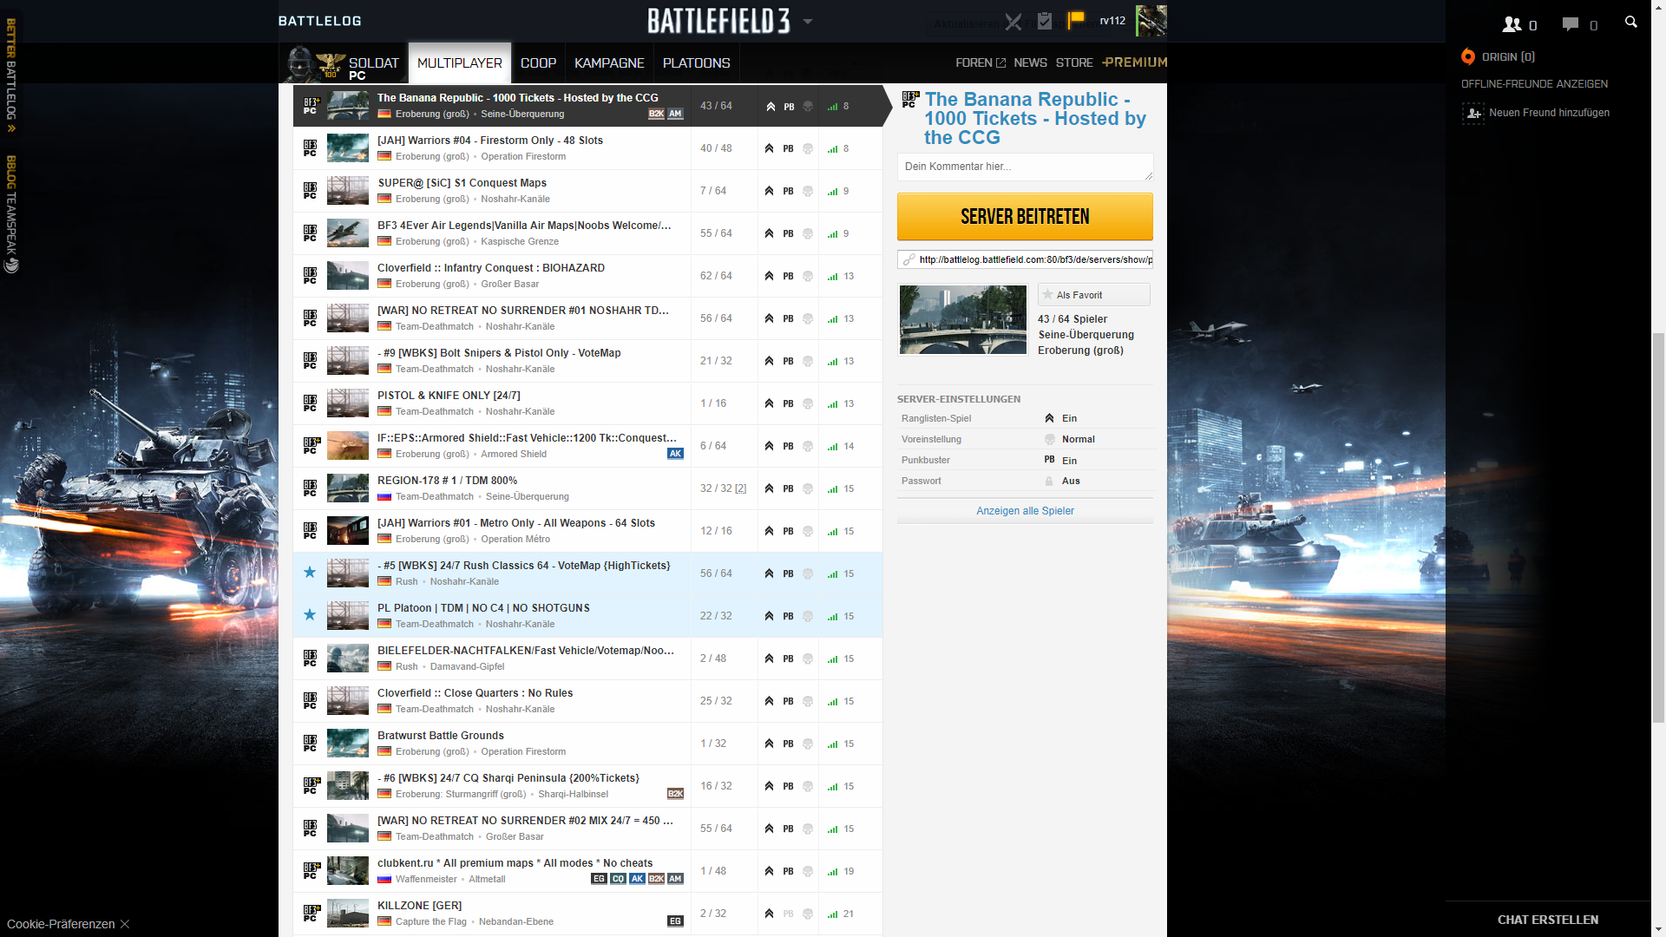
Task: Toggle Als Favorit for Banana Republic server
Action: pos(1093,295)
